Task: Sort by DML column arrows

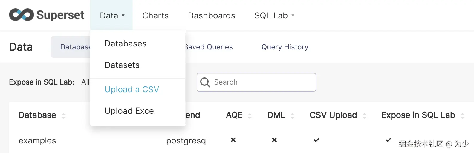Action: point(292,116)
